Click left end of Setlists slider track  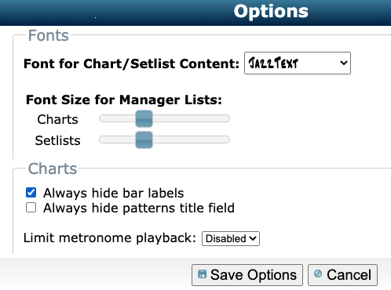[x=102, y=140]
